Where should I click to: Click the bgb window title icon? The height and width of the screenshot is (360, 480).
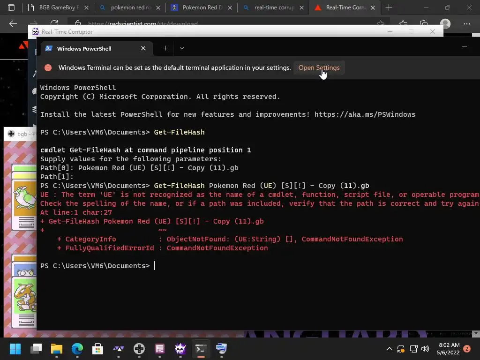pos(11,134)
